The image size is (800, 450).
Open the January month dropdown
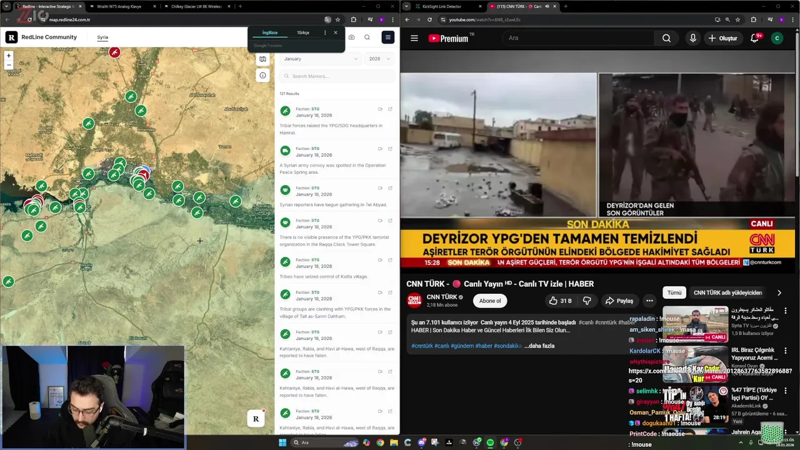coord(321,59)
